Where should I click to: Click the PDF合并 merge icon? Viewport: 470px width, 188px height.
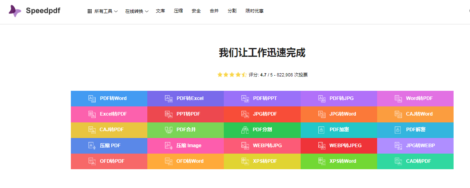point(169,130)
